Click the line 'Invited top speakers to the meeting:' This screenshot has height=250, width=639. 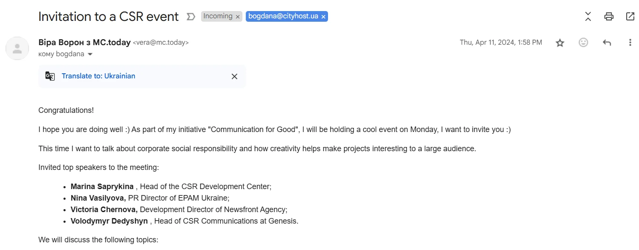pyautogui.click(x=98, y=167)
